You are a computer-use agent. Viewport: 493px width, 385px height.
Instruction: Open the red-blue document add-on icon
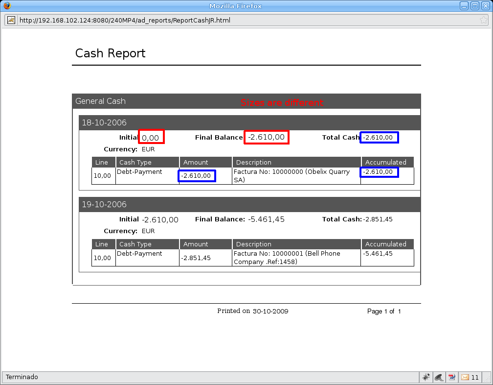(x=452, y=377)
